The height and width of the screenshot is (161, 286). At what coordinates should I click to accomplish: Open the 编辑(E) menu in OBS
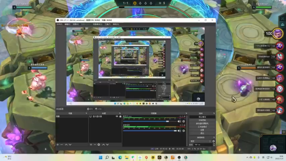(67, 24)
